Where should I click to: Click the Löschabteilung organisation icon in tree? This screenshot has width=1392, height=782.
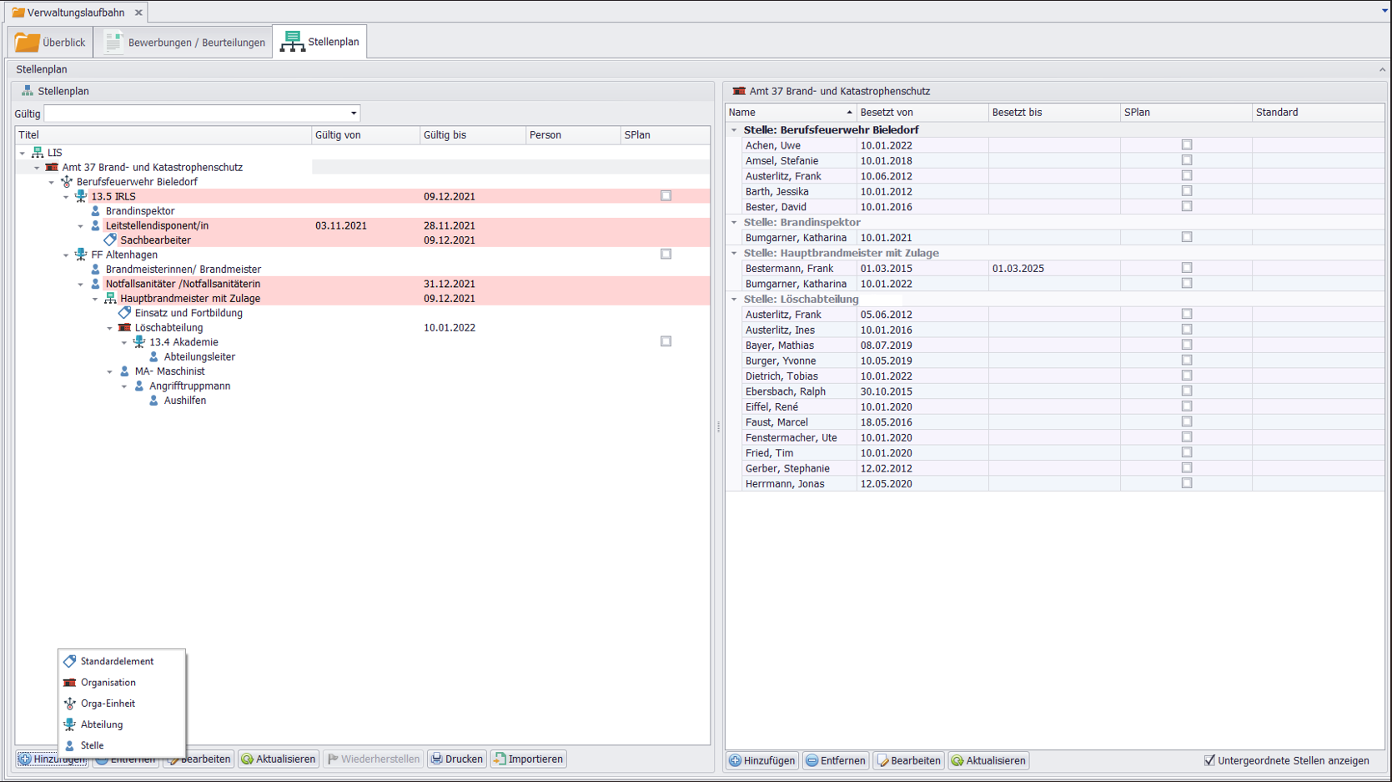(x=124, y=328)
